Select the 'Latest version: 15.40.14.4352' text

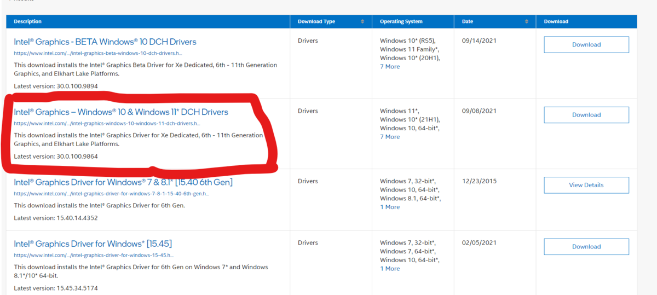coord(56,218)
